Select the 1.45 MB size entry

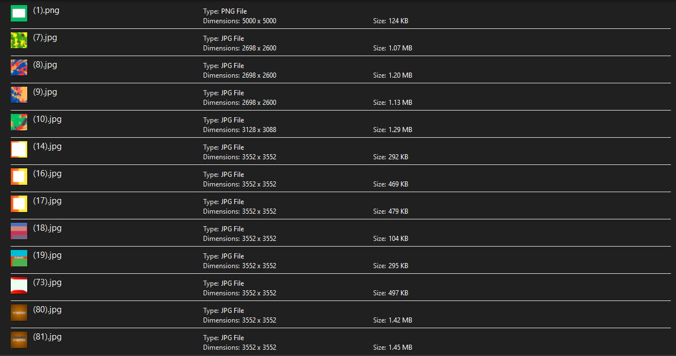coord(400,347)
